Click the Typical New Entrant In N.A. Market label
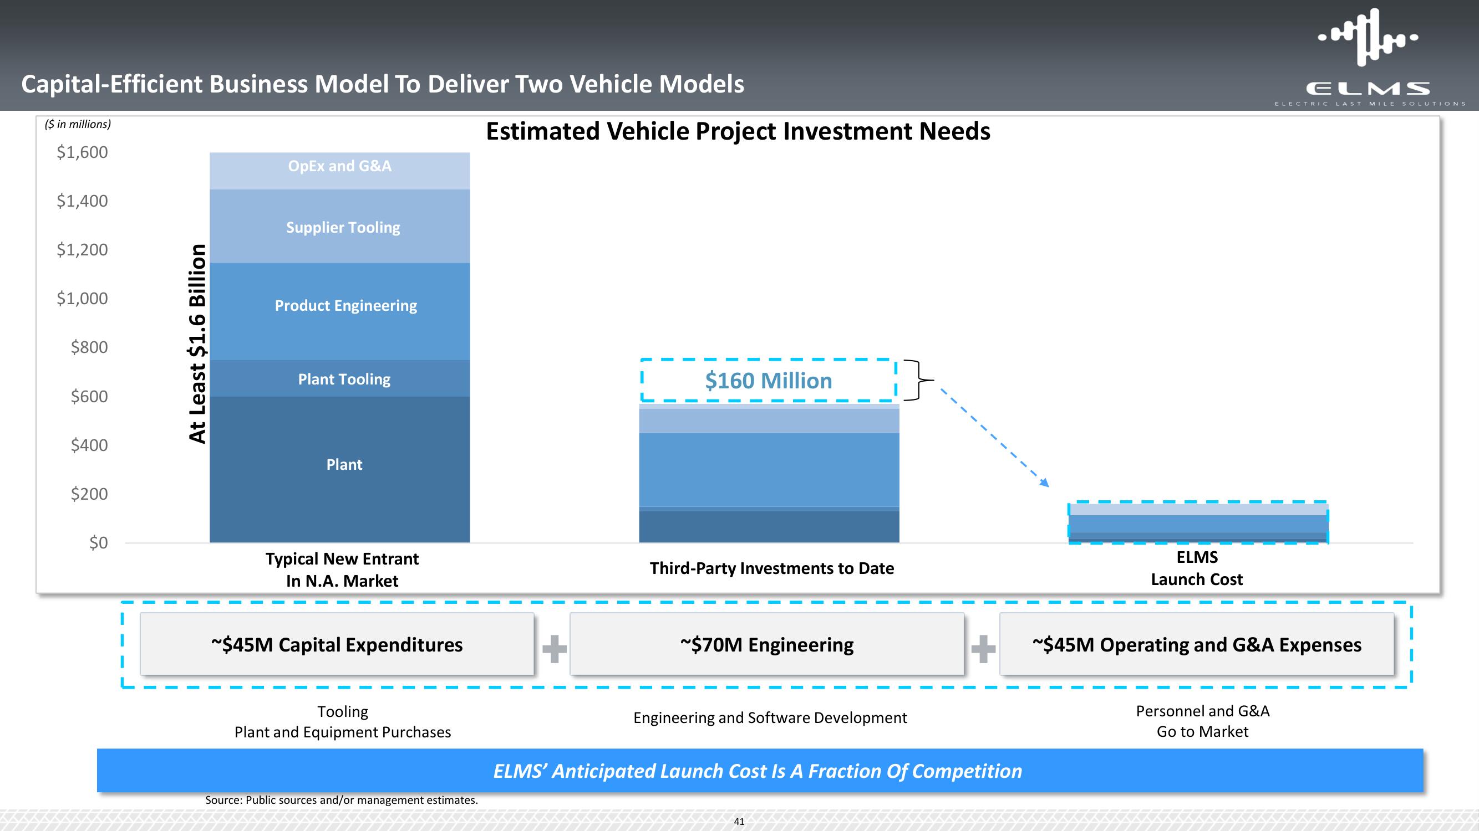 click(342, 570)
